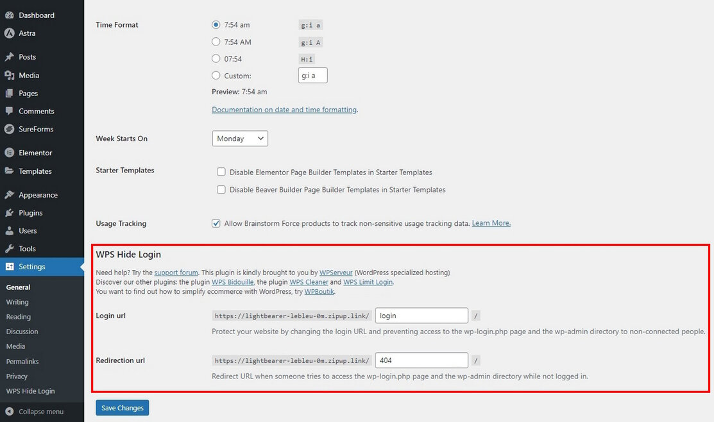
Task: Click the custom time format text field
Action: tap(313, 76)
